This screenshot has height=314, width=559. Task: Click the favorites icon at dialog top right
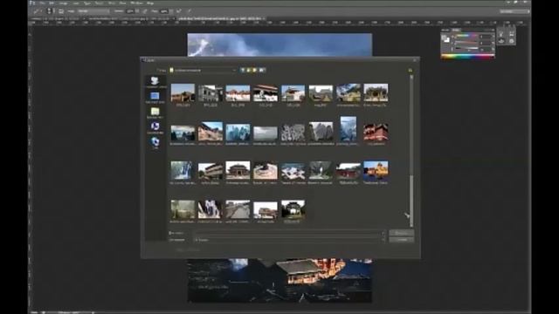(410, 70)
